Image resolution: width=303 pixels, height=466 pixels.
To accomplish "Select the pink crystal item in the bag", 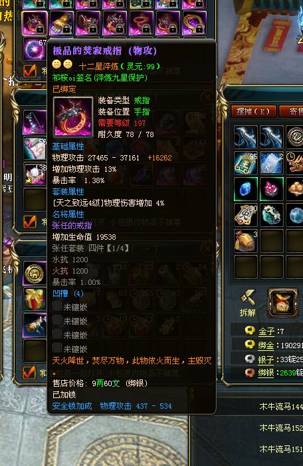I will click(271, 188).
